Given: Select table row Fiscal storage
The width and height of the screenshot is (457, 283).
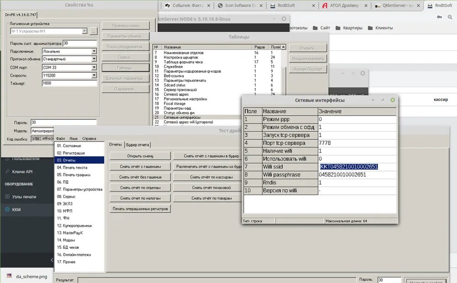Looking at the screenshot, I should 197,103.
